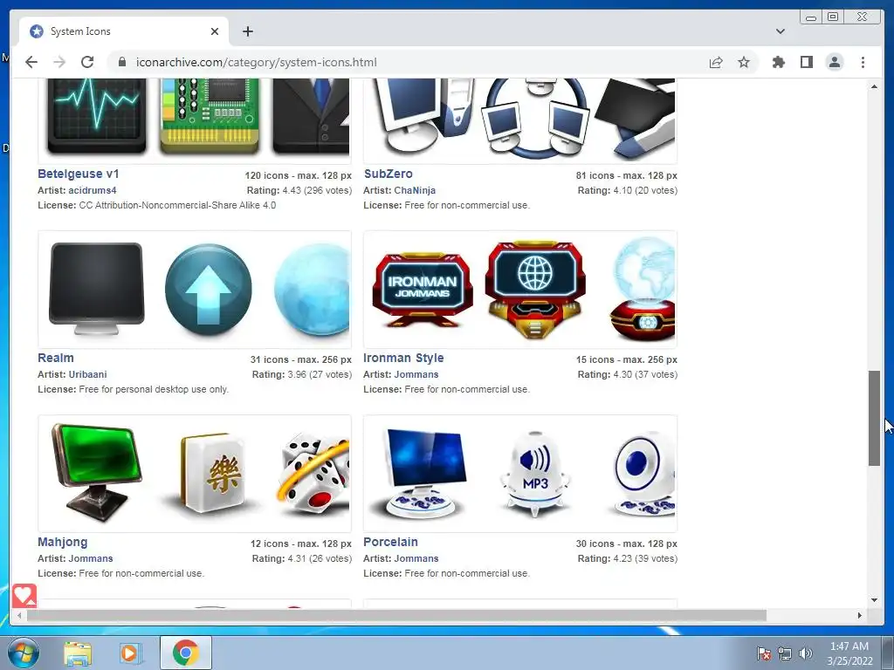Open the Windows Start menu
Screen dimensions: 894x670
(x=24, y=653)
